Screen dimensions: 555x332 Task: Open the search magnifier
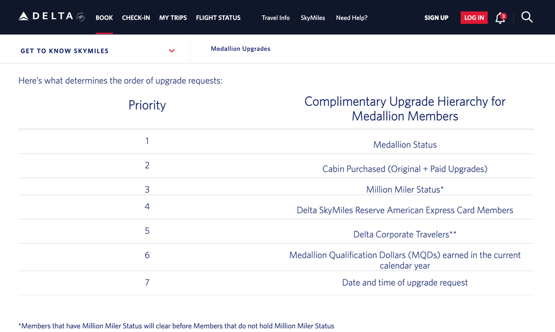[527, 17]
